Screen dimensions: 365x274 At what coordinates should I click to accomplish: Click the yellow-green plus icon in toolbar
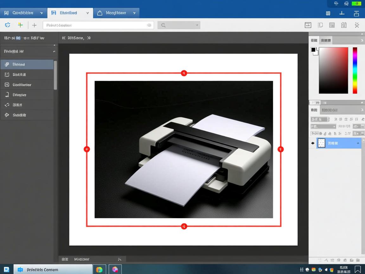tap(20, 25)
